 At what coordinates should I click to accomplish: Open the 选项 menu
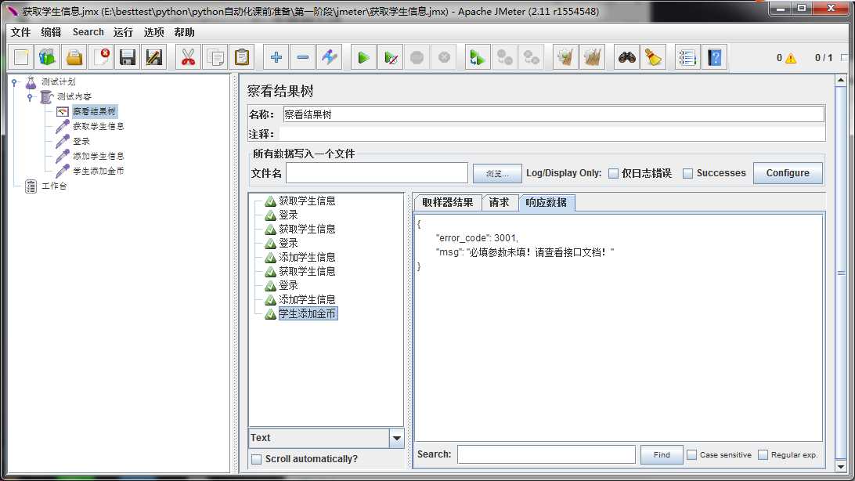[x=153, y=32]
